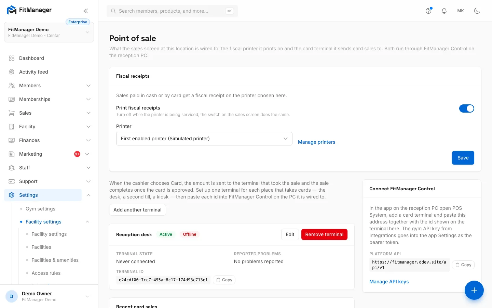
Task: Click the Support ticket icon
Action: pyautogui.click(x=12, y=181)
